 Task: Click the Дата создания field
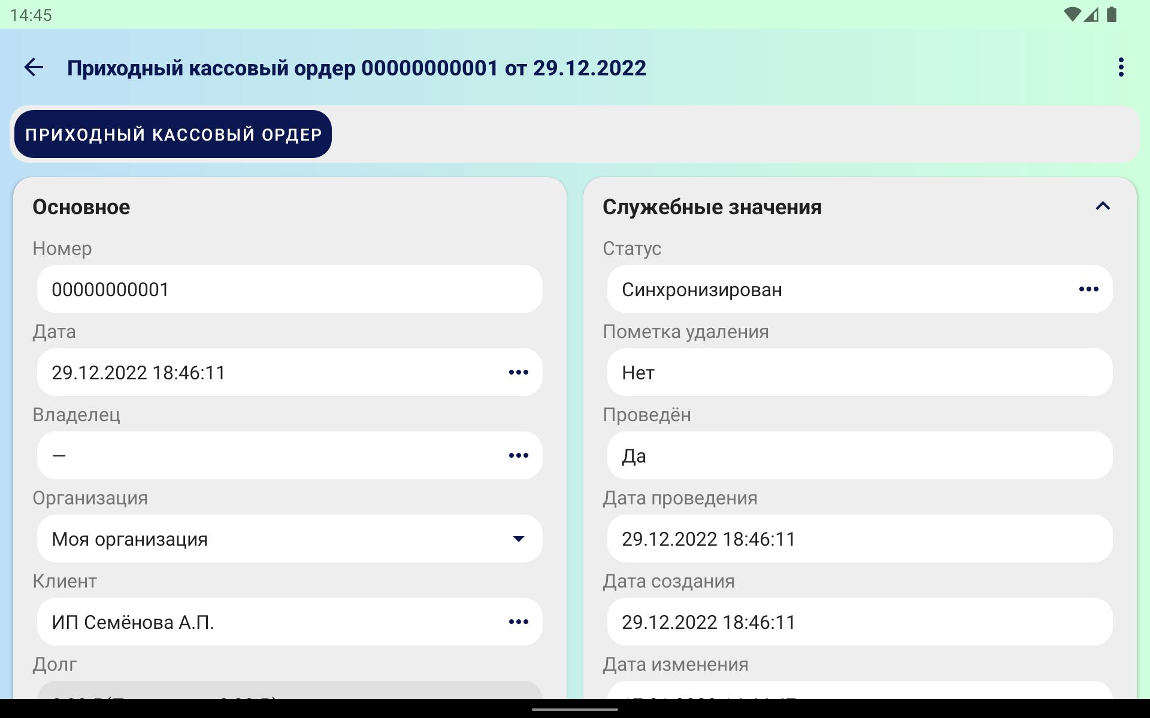click(860, 622)
